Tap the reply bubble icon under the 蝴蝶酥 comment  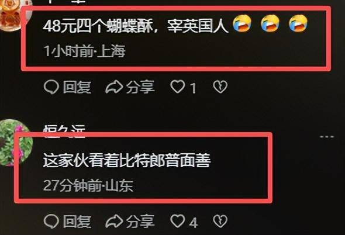(x=51, y=87)
